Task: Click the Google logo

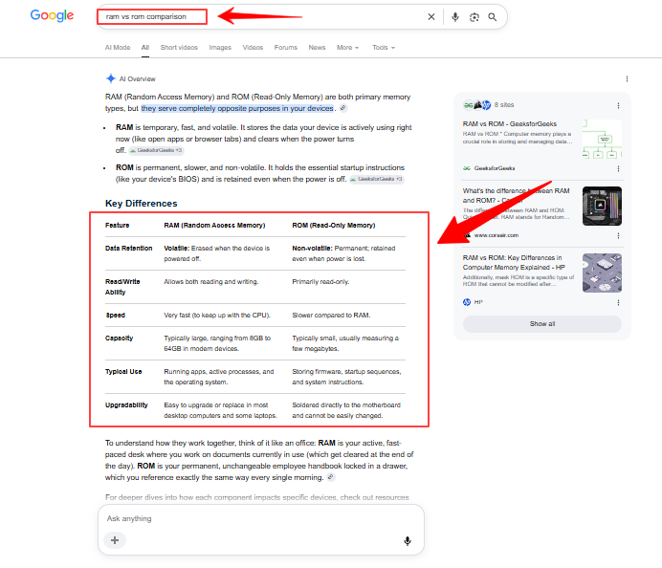Action: [52, 15]
